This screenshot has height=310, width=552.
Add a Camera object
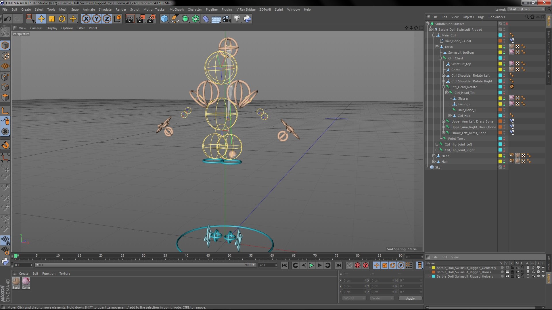coord(226,19)
